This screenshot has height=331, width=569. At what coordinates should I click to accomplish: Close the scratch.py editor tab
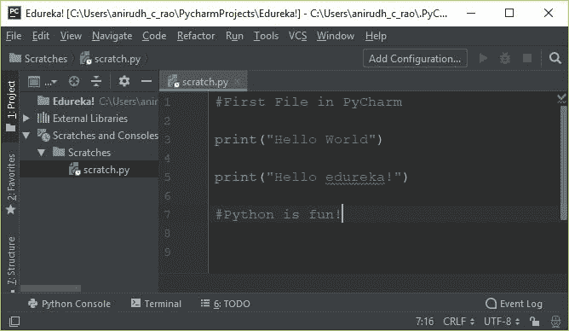coord(238,82)
